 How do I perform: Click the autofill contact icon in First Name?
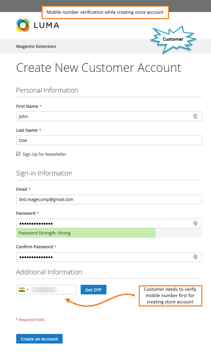[x=195, y=116]
